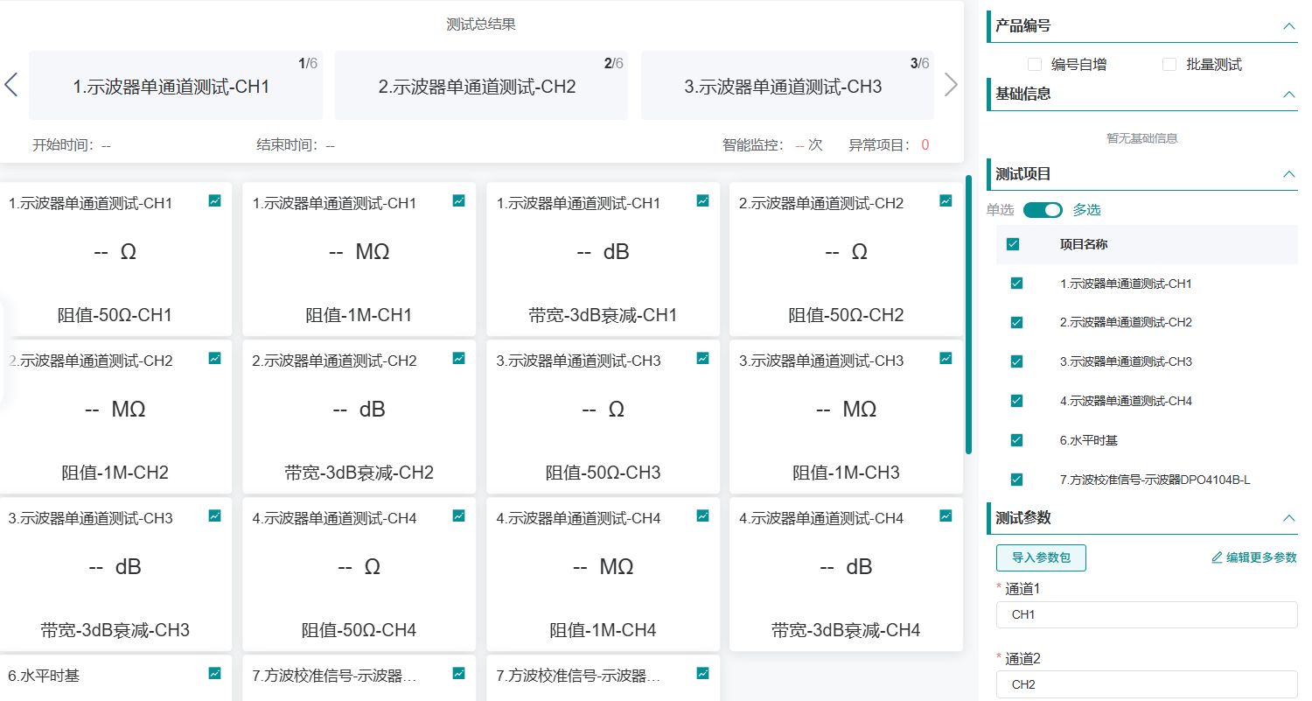Click 暂无基础信息 placeholder text
This screenshot has width=1312, height=701.
point(1141,138)
